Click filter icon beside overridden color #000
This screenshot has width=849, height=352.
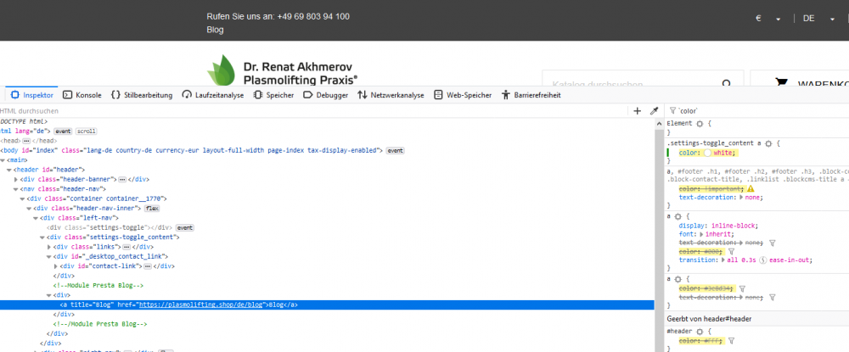tap(731, 251)
